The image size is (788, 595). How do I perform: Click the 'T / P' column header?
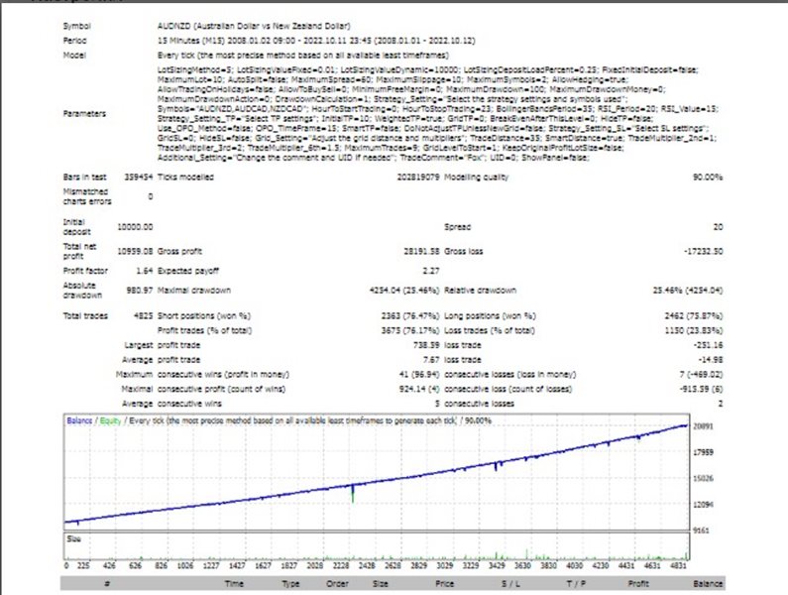(x=576, y=583)
